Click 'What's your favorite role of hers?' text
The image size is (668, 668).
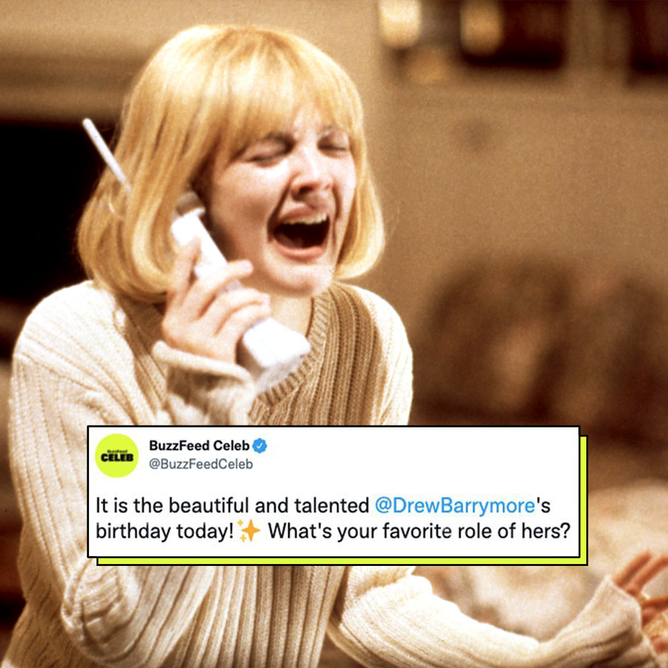click(419, 531)
